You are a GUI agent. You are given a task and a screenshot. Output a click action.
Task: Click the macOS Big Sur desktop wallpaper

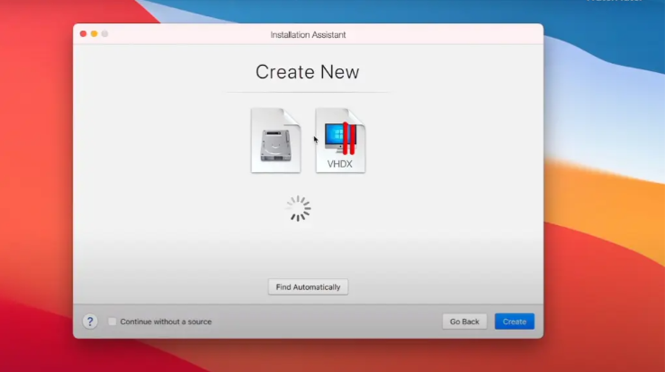603,225
